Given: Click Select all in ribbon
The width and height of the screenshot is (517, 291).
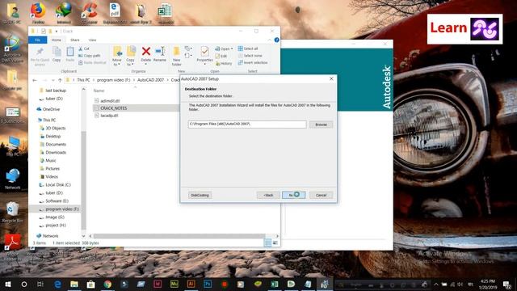Looking at the screenshot, I should 248,48.
